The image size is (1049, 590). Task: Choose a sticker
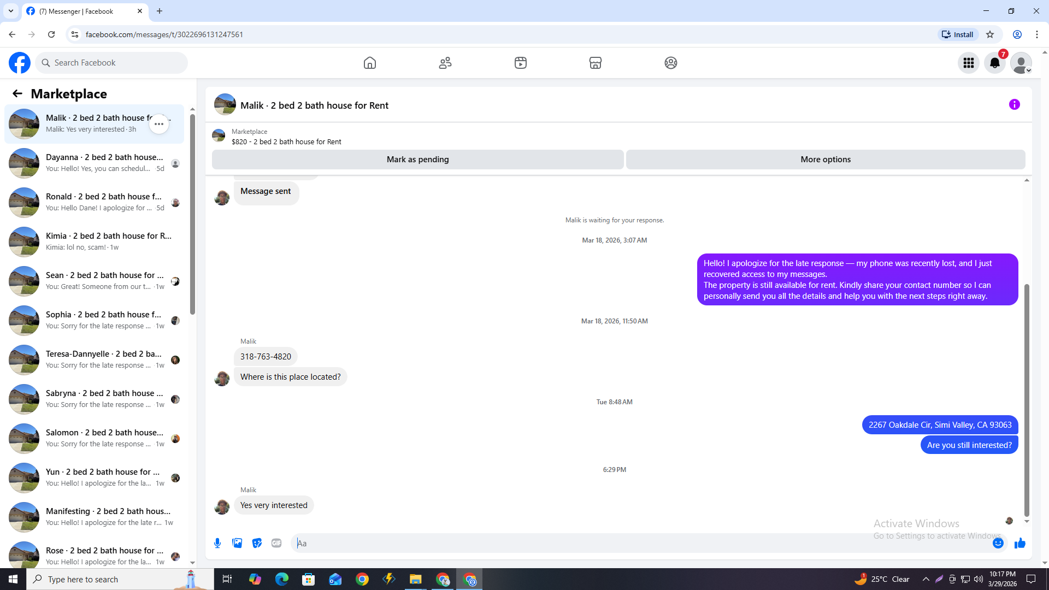pos(257,543)
